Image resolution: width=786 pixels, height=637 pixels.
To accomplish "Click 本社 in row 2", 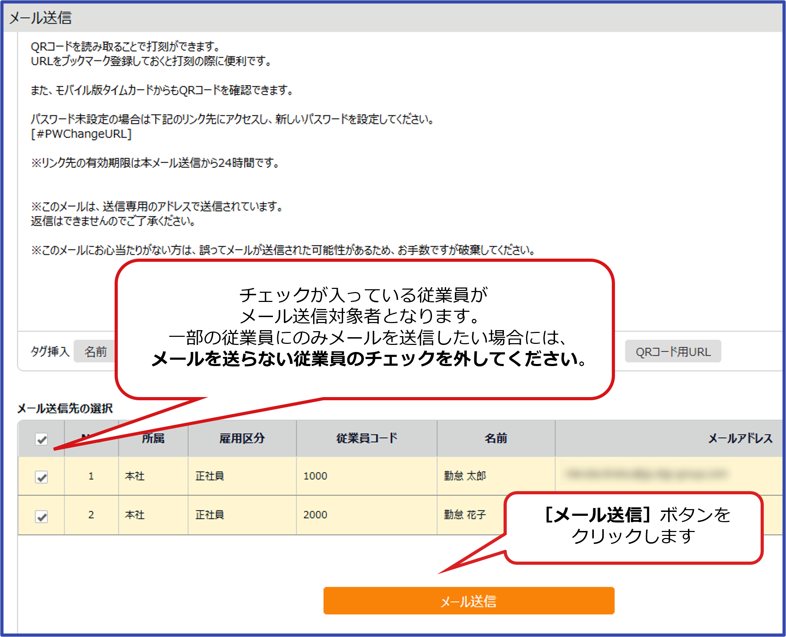I will coord(135,515).
